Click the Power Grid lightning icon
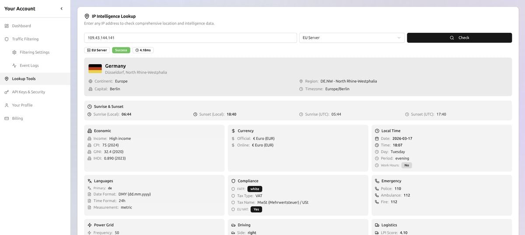The height and width of the screenshot is (235, 525). pyautogui.click(x=90, y=225)
